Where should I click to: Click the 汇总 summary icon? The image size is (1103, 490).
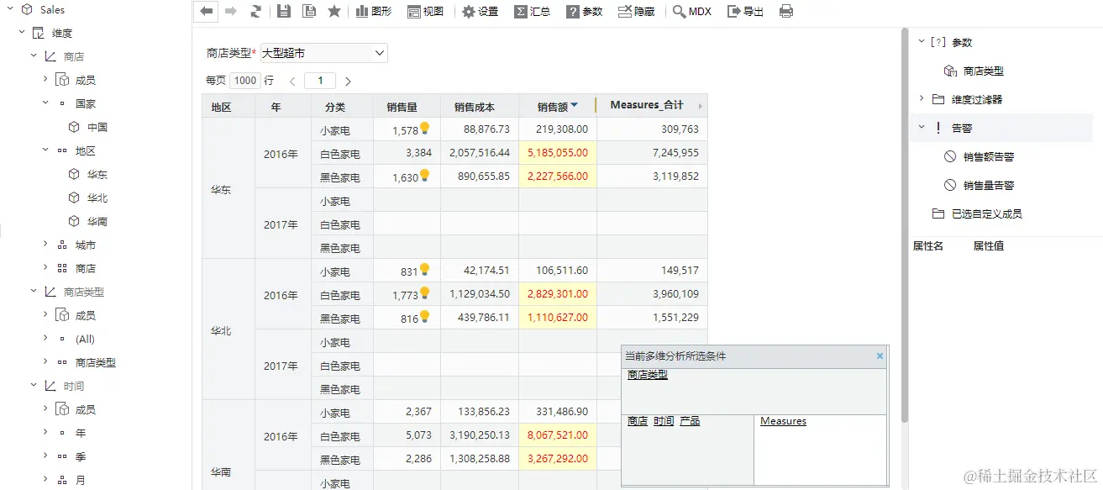pos(533,11)
